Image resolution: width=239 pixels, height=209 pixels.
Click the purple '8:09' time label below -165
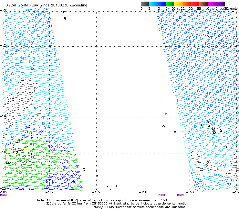(x=3, y=195)
